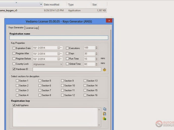Enable the Expiration Date checkbox

(x=14, y=48)
